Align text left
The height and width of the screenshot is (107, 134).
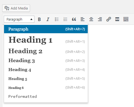(83, 19)
